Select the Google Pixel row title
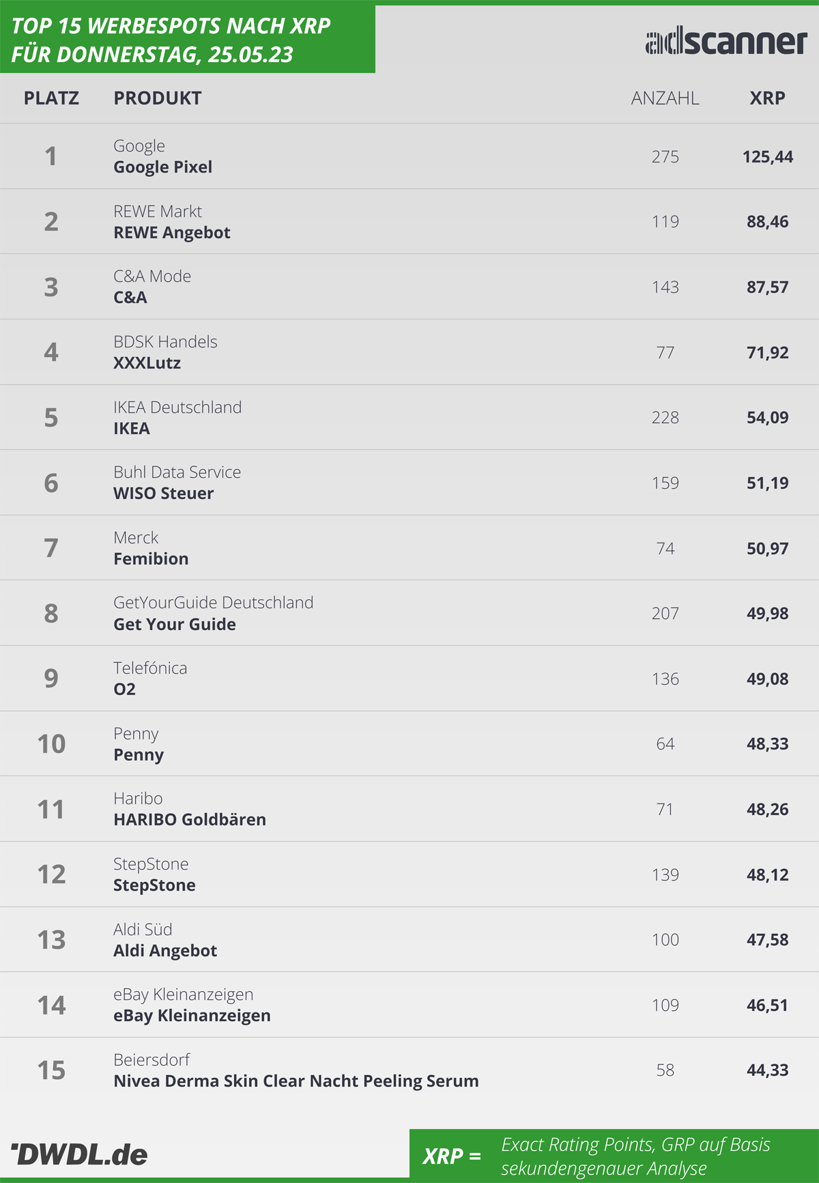Image resolution: width=819 pixels, height=1183 pixels. click(x=163, y=167)
